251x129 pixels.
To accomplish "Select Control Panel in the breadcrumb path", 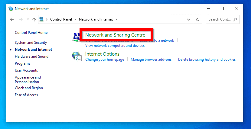I will 61,19.
